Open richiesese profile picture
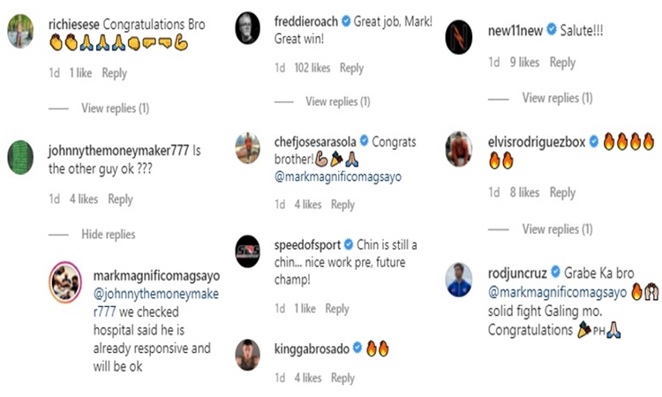This screenshot has width=662, height=397. (20, 32)
